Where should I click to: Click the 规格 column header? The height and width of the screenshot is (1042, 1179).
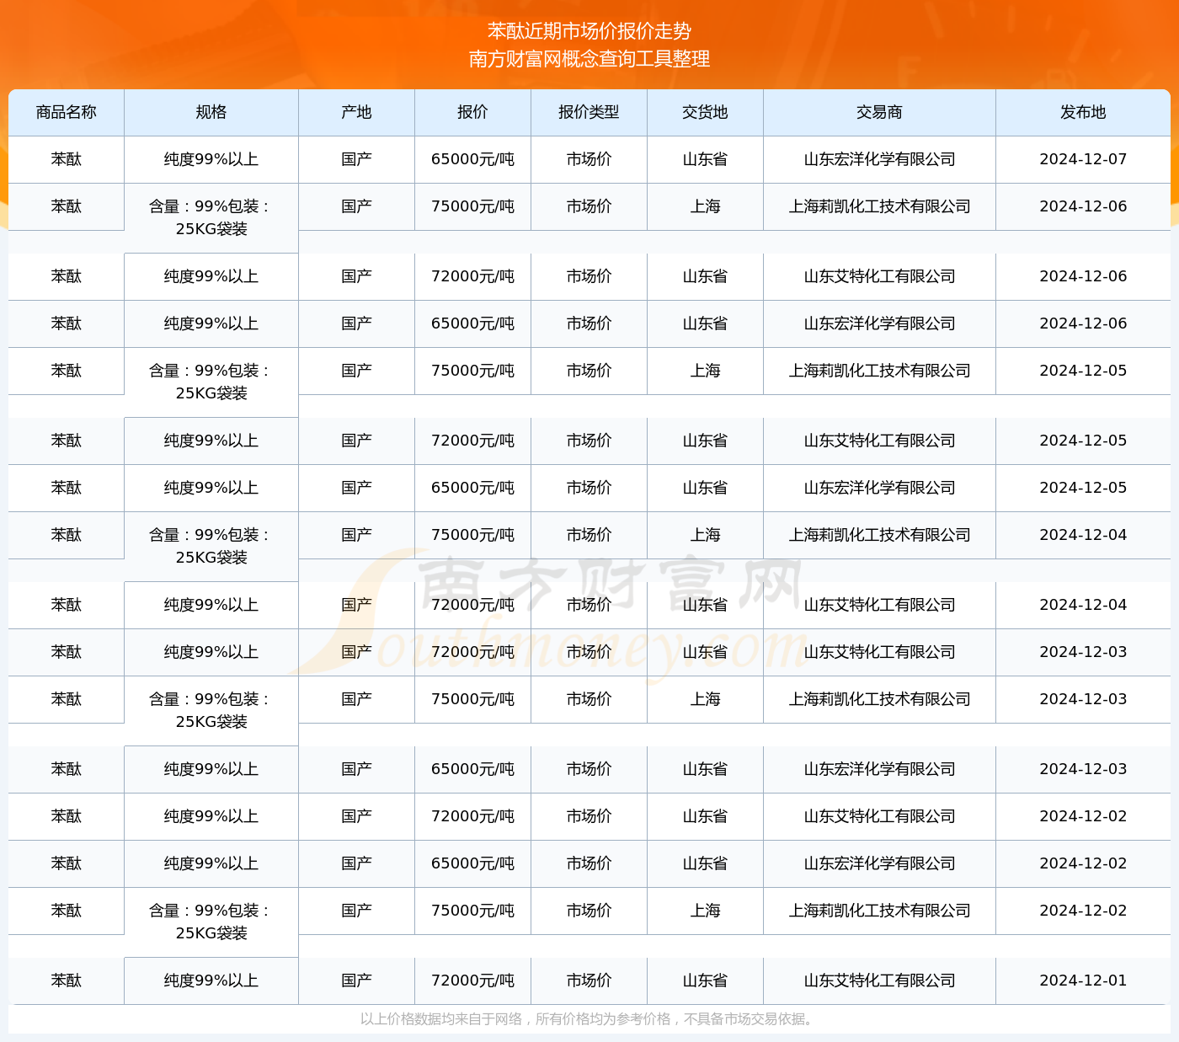(x=211, y=112)
